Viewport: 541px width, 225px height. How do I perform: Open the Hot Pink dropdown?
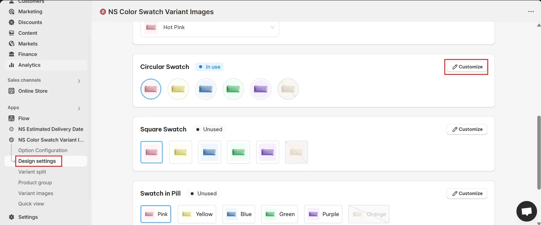pos(209,27)
